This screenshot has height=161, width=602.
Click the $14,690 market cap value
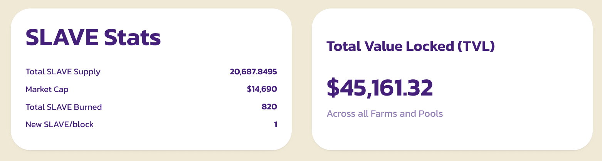pos(262,89)
